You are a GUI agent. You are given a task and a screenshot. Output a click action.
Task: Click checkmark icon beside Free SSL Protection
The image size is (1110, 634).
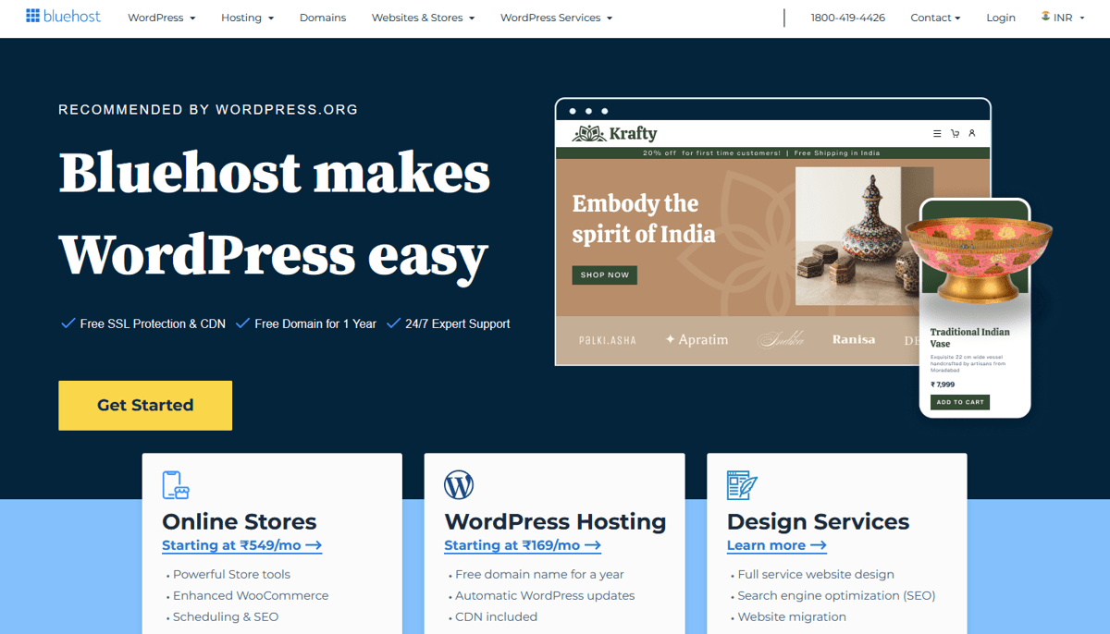pos(68,323)
